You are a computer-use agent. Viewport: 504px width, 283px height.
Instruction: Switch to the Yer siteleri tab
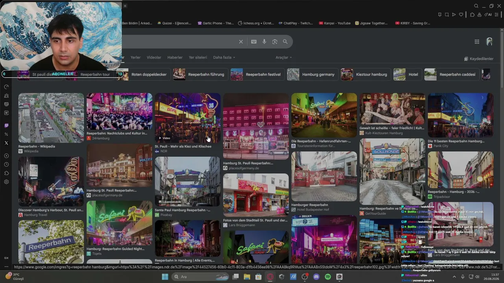[x=198, y=57]
